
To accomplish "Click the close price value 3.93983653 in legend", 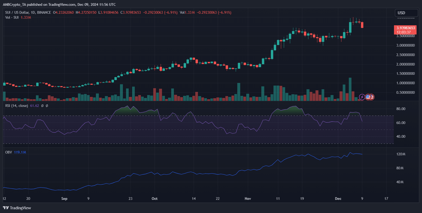I will pos(132,12).
